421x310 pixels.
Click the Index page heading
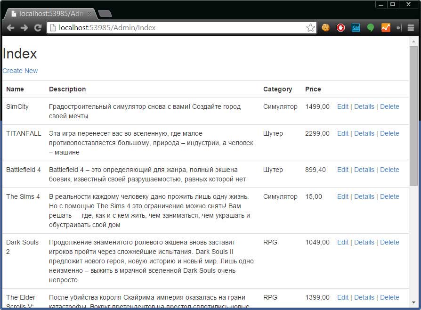[x=20, y=54]
